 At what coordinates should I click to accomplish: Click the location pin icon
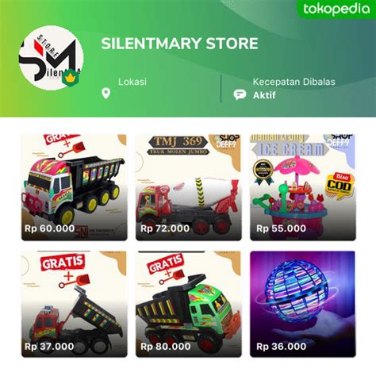tap(106, 94)
